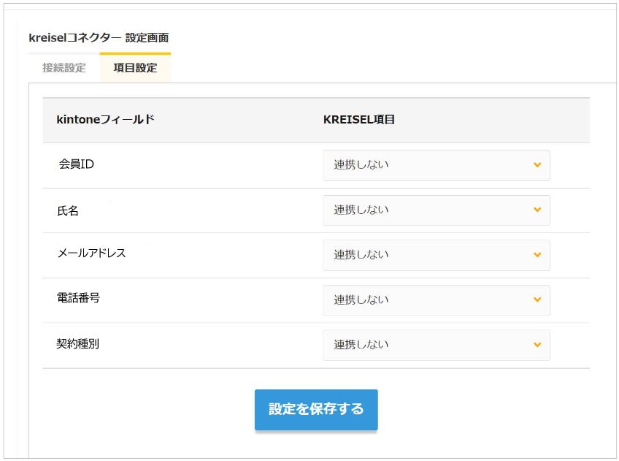Switch to the 接続設定 tab
Screen dimensions: 619x461
[x=64, y=68]
